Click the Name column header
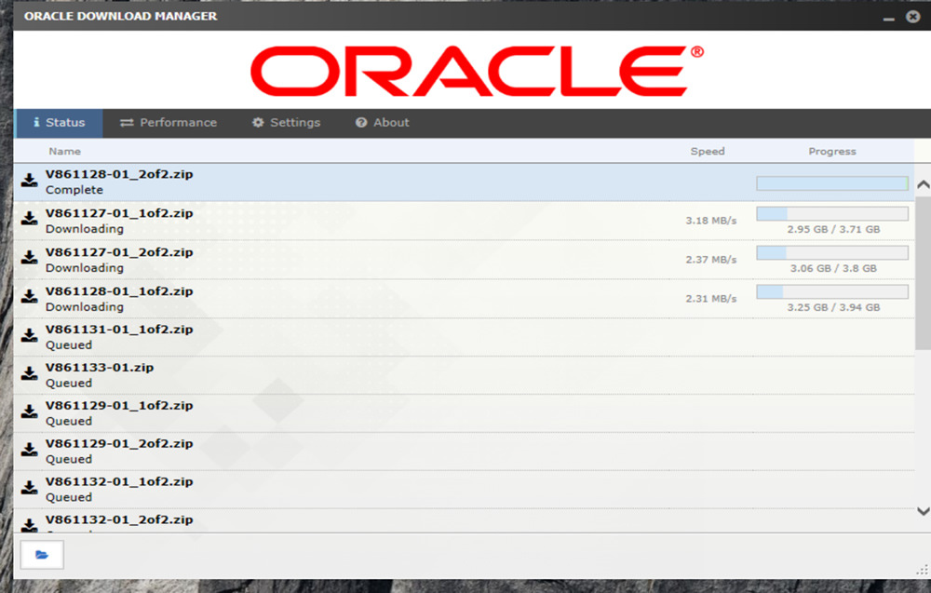931x593 pixels. [x=65, y=151]
